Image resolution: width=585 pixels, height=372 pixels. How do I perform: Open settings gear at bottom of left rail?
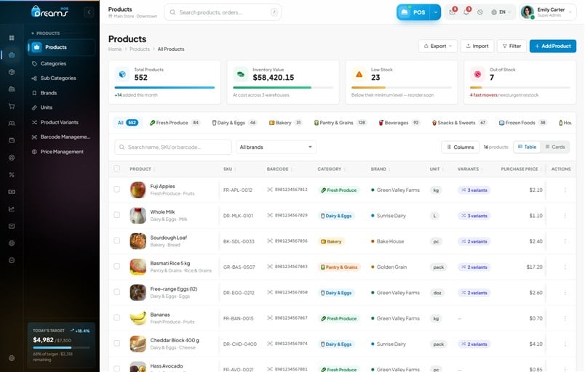point(12,358)
